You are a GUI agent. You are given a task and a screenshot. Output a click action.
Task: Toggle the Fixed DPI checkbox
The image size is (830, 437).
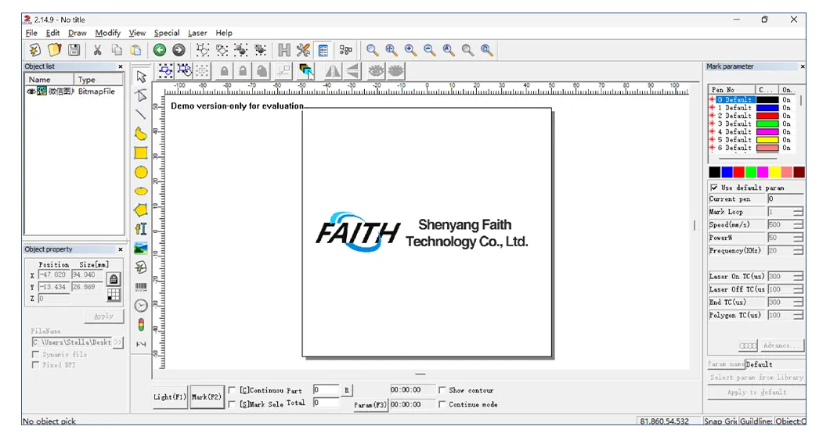pyautogui.click(x=35, y=365)
